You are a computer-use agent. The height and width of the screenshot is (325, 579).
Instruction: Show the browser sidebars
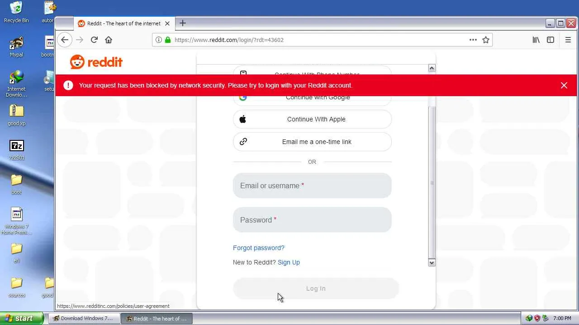(551, 40)
